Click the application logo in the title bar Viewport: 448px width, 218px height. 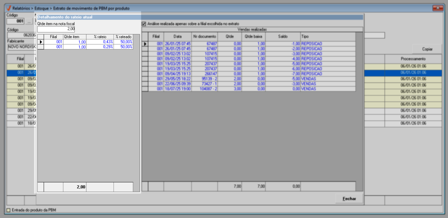(x=9, y=8)
